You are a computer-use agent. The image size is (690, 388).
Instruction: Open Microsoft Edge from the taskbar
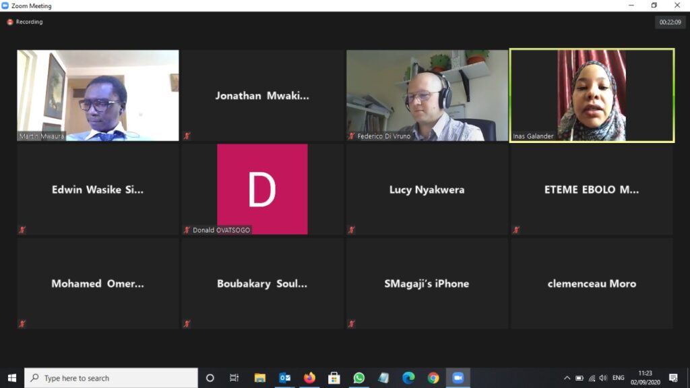click(x=408, y=378)
